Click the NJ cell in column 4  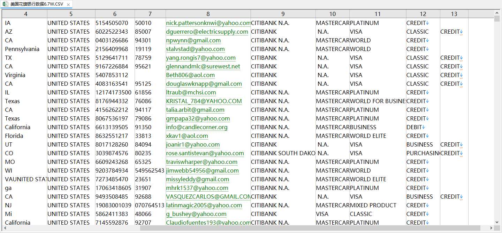(8, 205)
